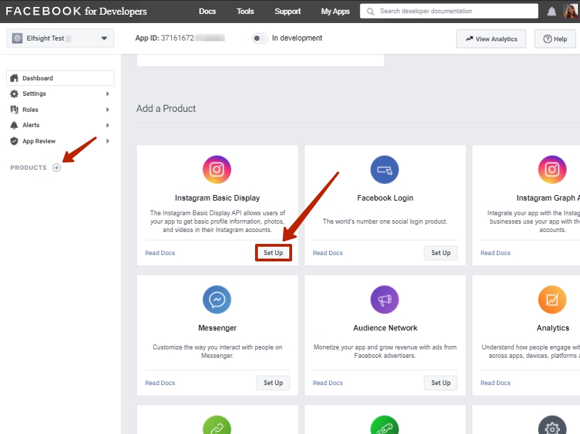Click the Messenger product icon
The width and height of the screenshot is (580, 434).
[217, 300]
